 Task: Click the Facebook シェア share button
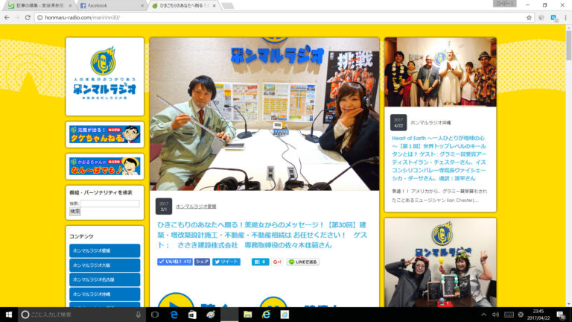pyautogui.click(x=202, y=262)
